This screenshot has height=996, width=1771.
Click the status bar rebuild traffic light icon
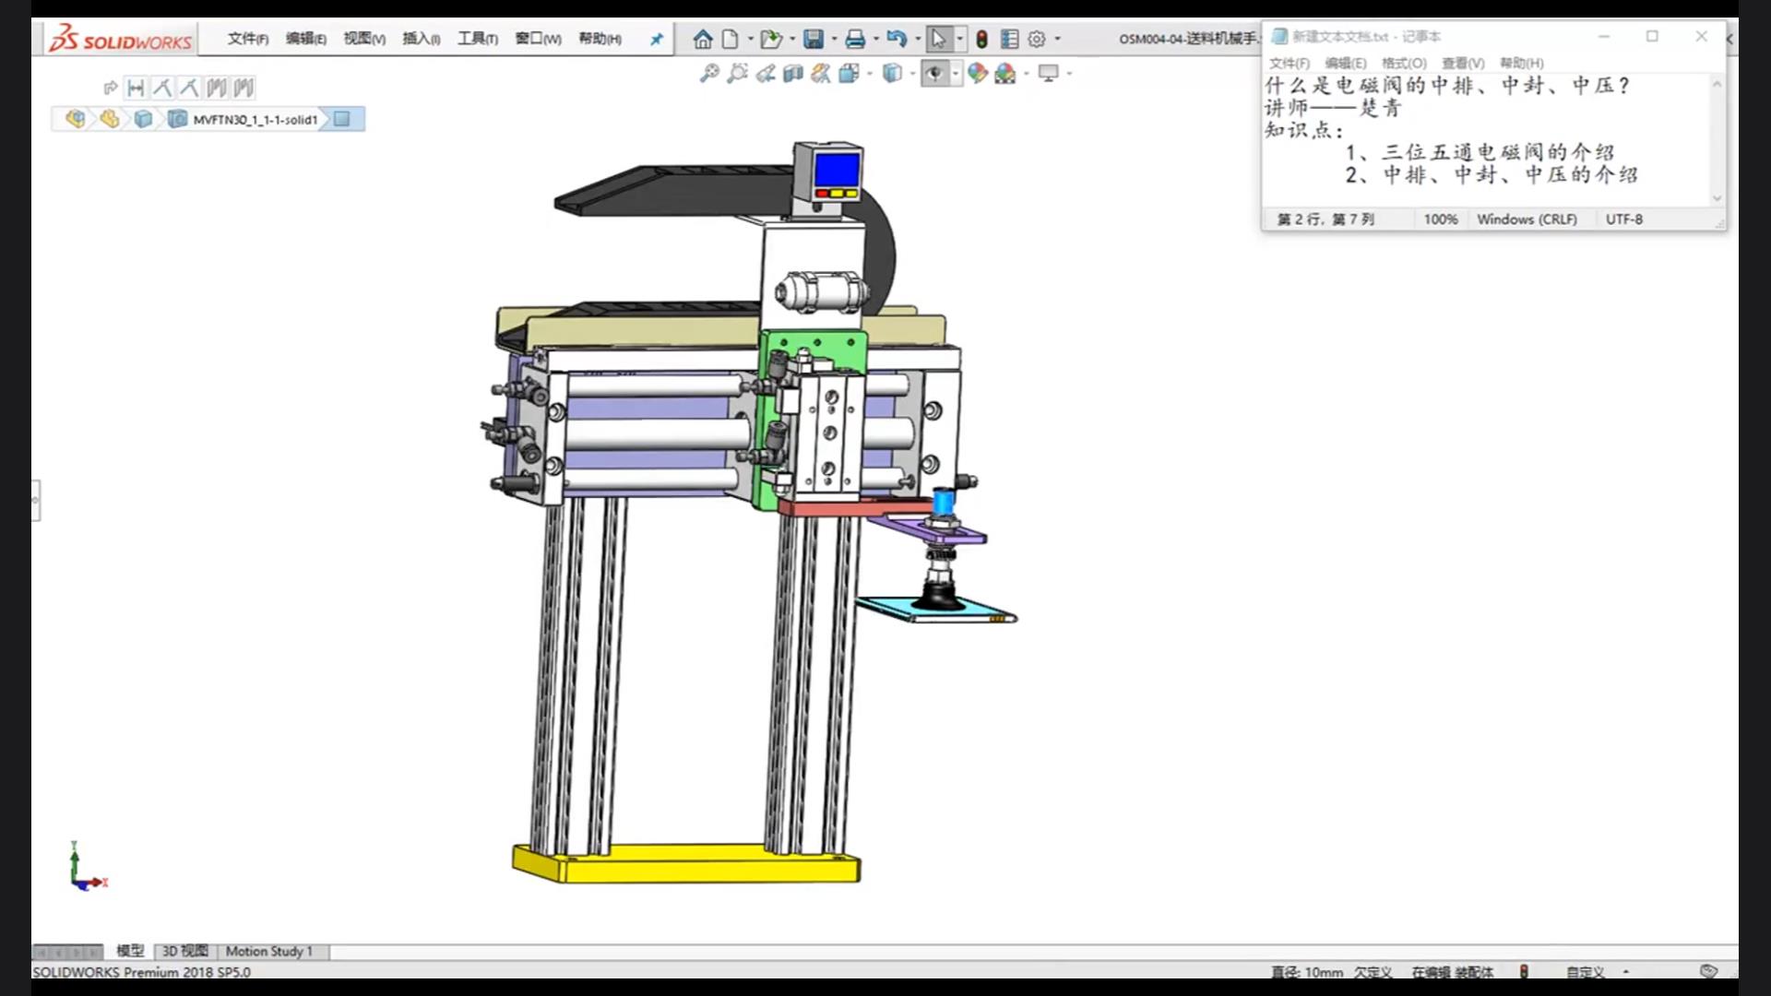[x=1524, y=972]
